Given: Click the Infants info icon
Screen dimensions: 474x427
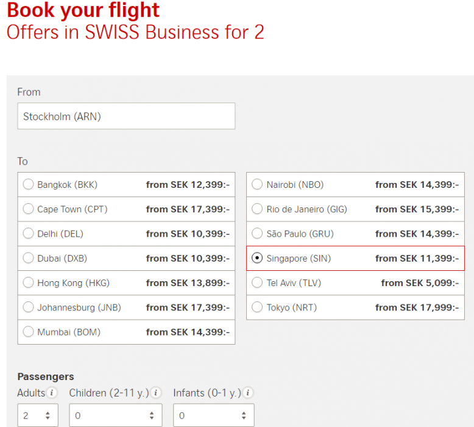Looking at the screenshot, I should (248, 393).
